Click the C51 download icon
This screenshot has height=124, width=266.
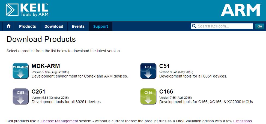[148, 71]
